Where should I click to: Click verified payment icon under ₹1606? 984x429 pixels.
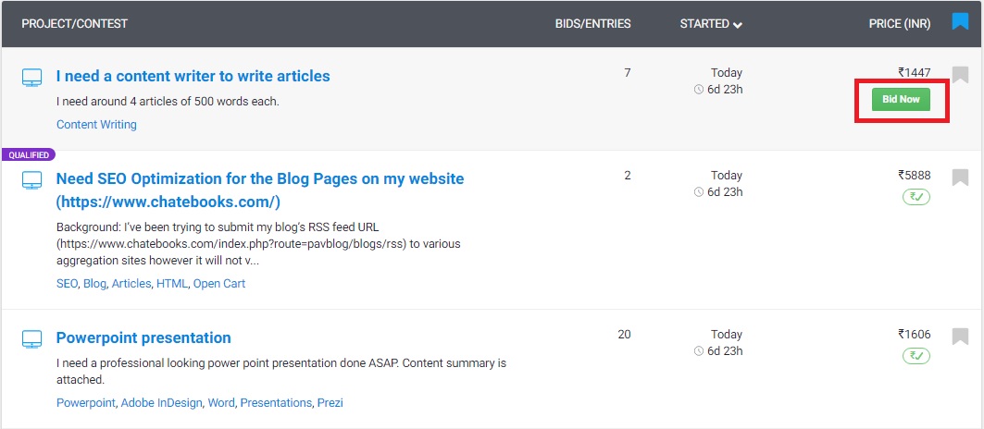coord(916,356)
